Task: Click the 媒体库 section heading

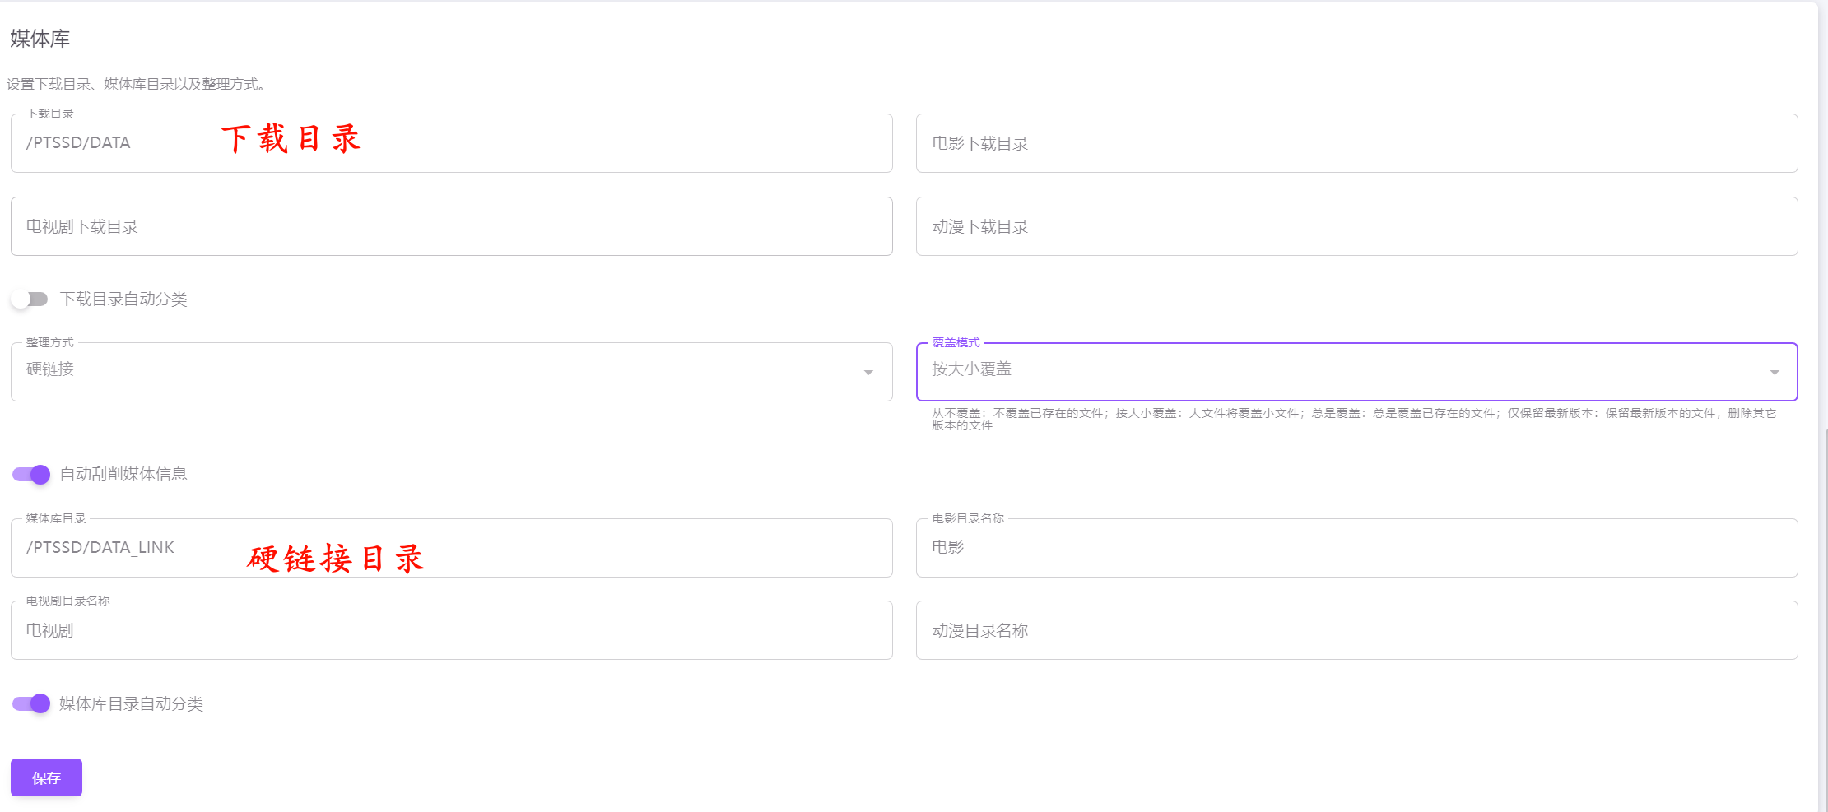Action: click(40, 39)
